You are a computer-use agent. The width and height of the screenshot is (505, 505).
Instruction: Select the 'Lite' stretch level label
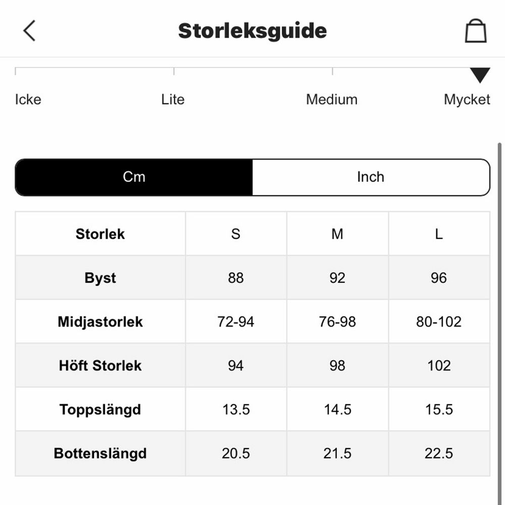click(x=173, y=99)
